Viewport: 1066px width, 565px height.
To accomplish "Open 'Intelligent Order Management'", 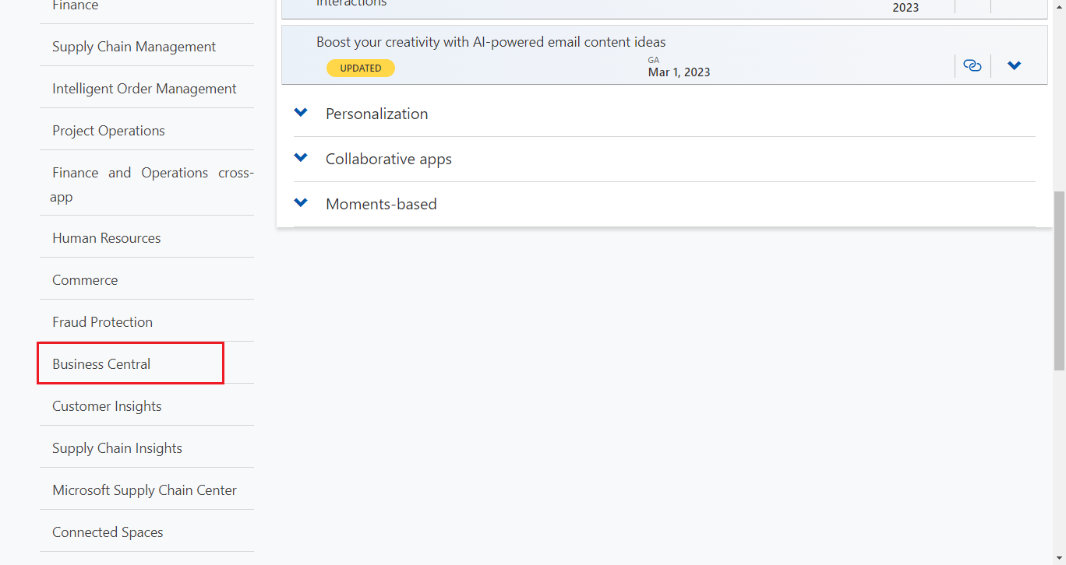I will (x=144, y=88).
